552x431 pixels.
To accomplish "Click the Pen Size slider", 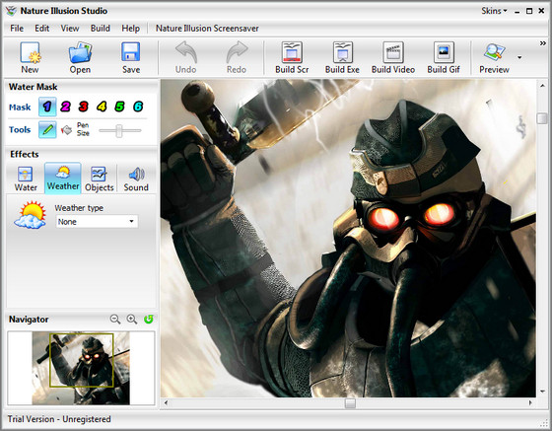I will [119, 130].
